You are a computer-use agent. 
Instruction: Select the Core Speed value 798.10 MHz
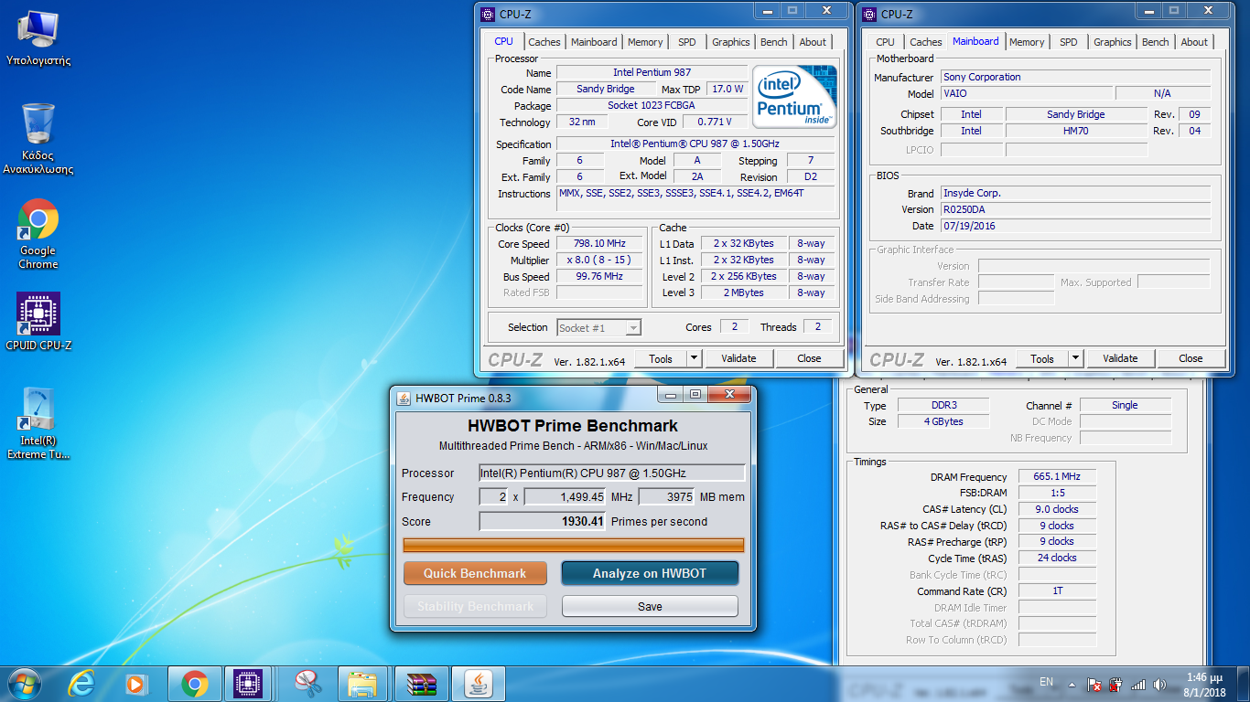(599, 244)
